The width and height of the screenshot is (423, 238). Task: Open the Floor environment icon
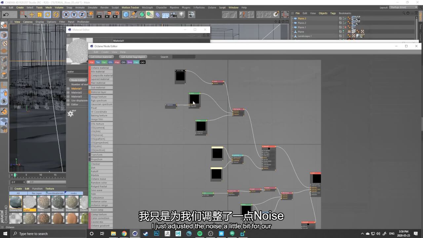[x=166, y=15]
